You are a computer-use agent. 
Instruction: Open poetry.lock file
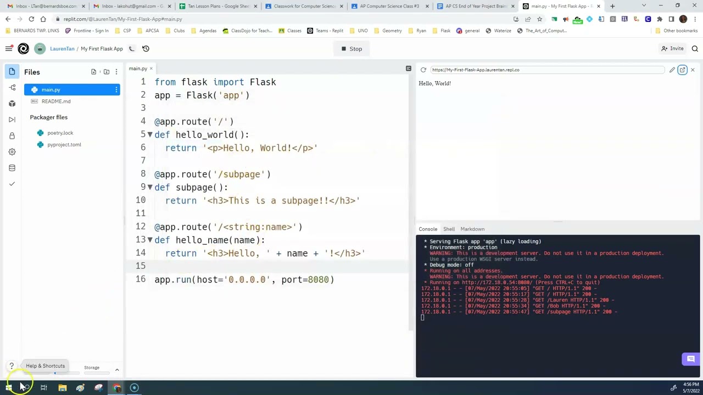[60, 133]
